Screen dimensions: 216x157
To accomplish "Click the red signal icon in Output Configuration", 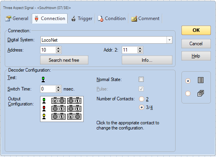I will [x=44, y=109].
